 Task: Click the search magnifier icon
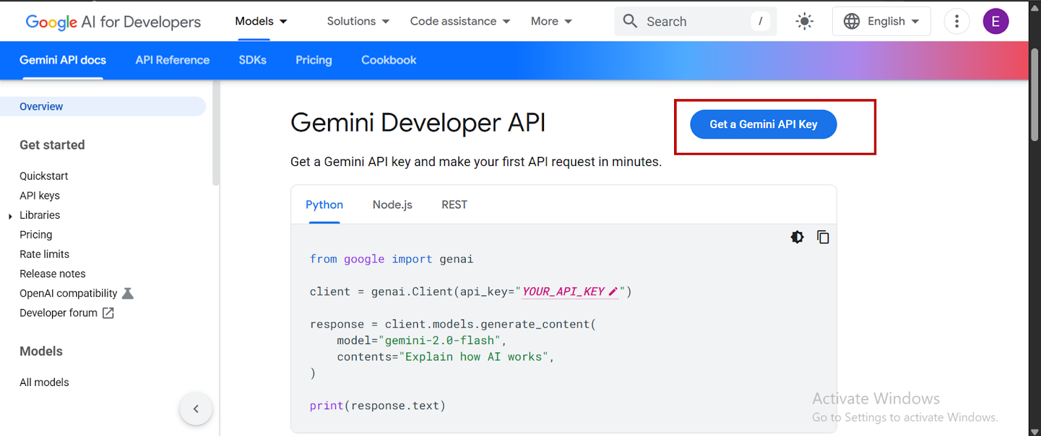(630, 21)
